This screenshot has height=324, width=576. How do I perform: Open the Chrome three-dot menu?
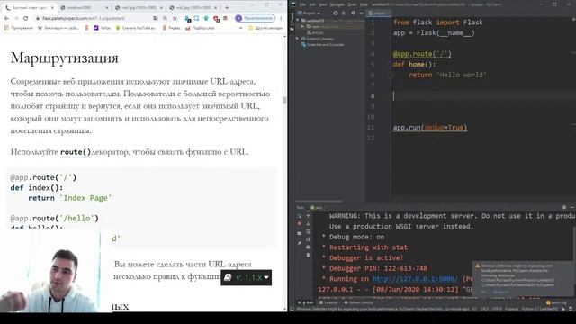[281, 18]
